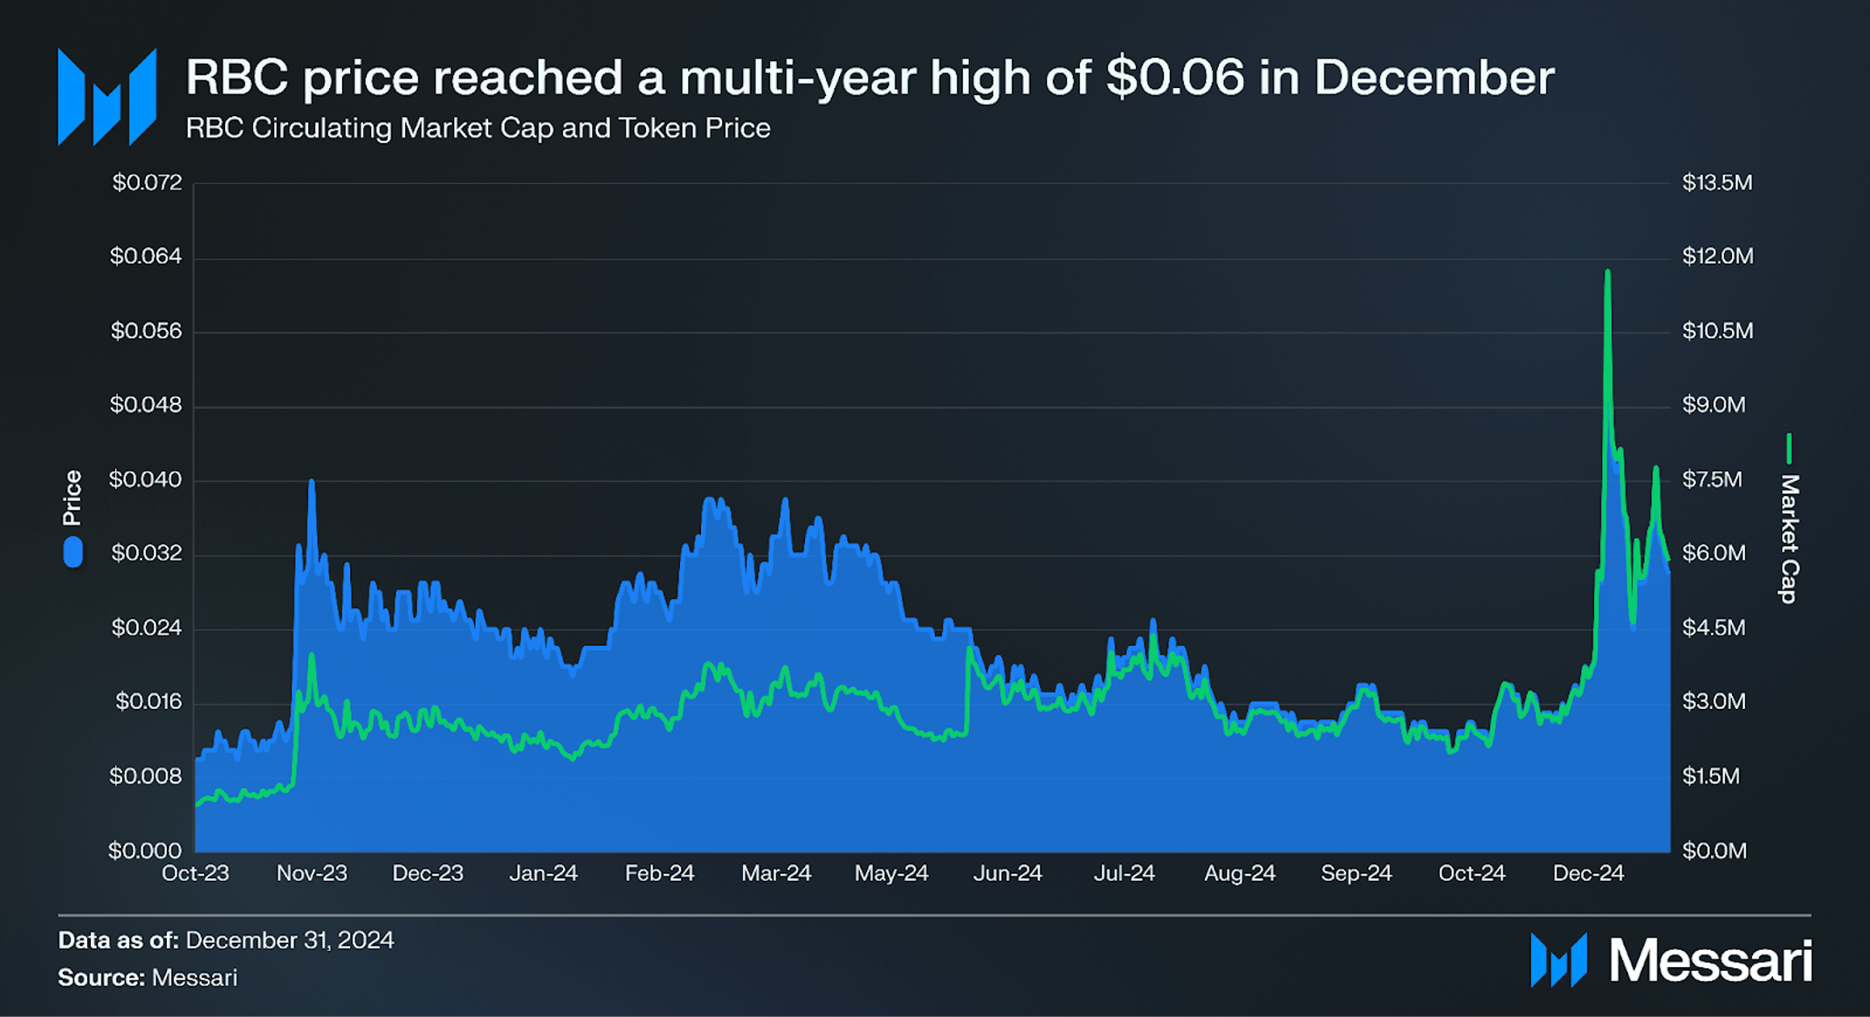Click the subtitle RBC Circulating Market Cap
The image size is (1870, 1017).
click(478, 128)
